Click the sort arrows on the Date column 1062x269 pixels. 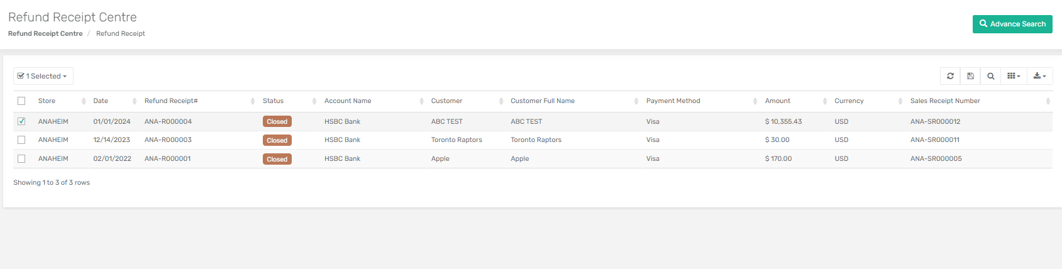coord(135,101)
